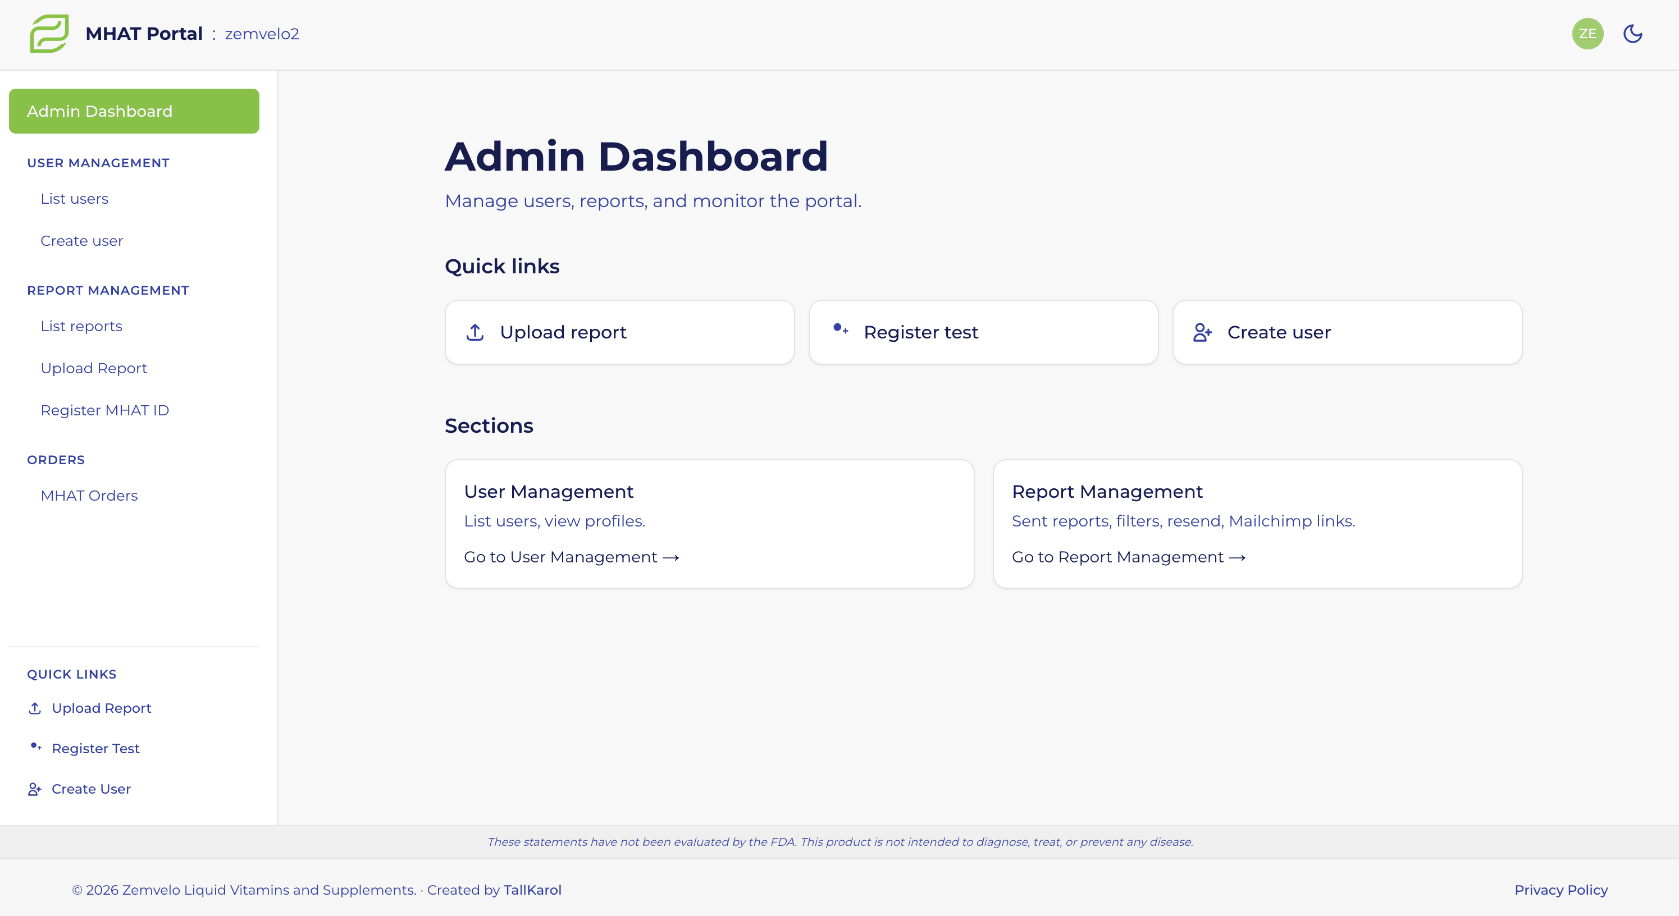The height and width of the screenshot is (916, 1679).
Task: Open the Privacy Policy link
Action: 1561,889
